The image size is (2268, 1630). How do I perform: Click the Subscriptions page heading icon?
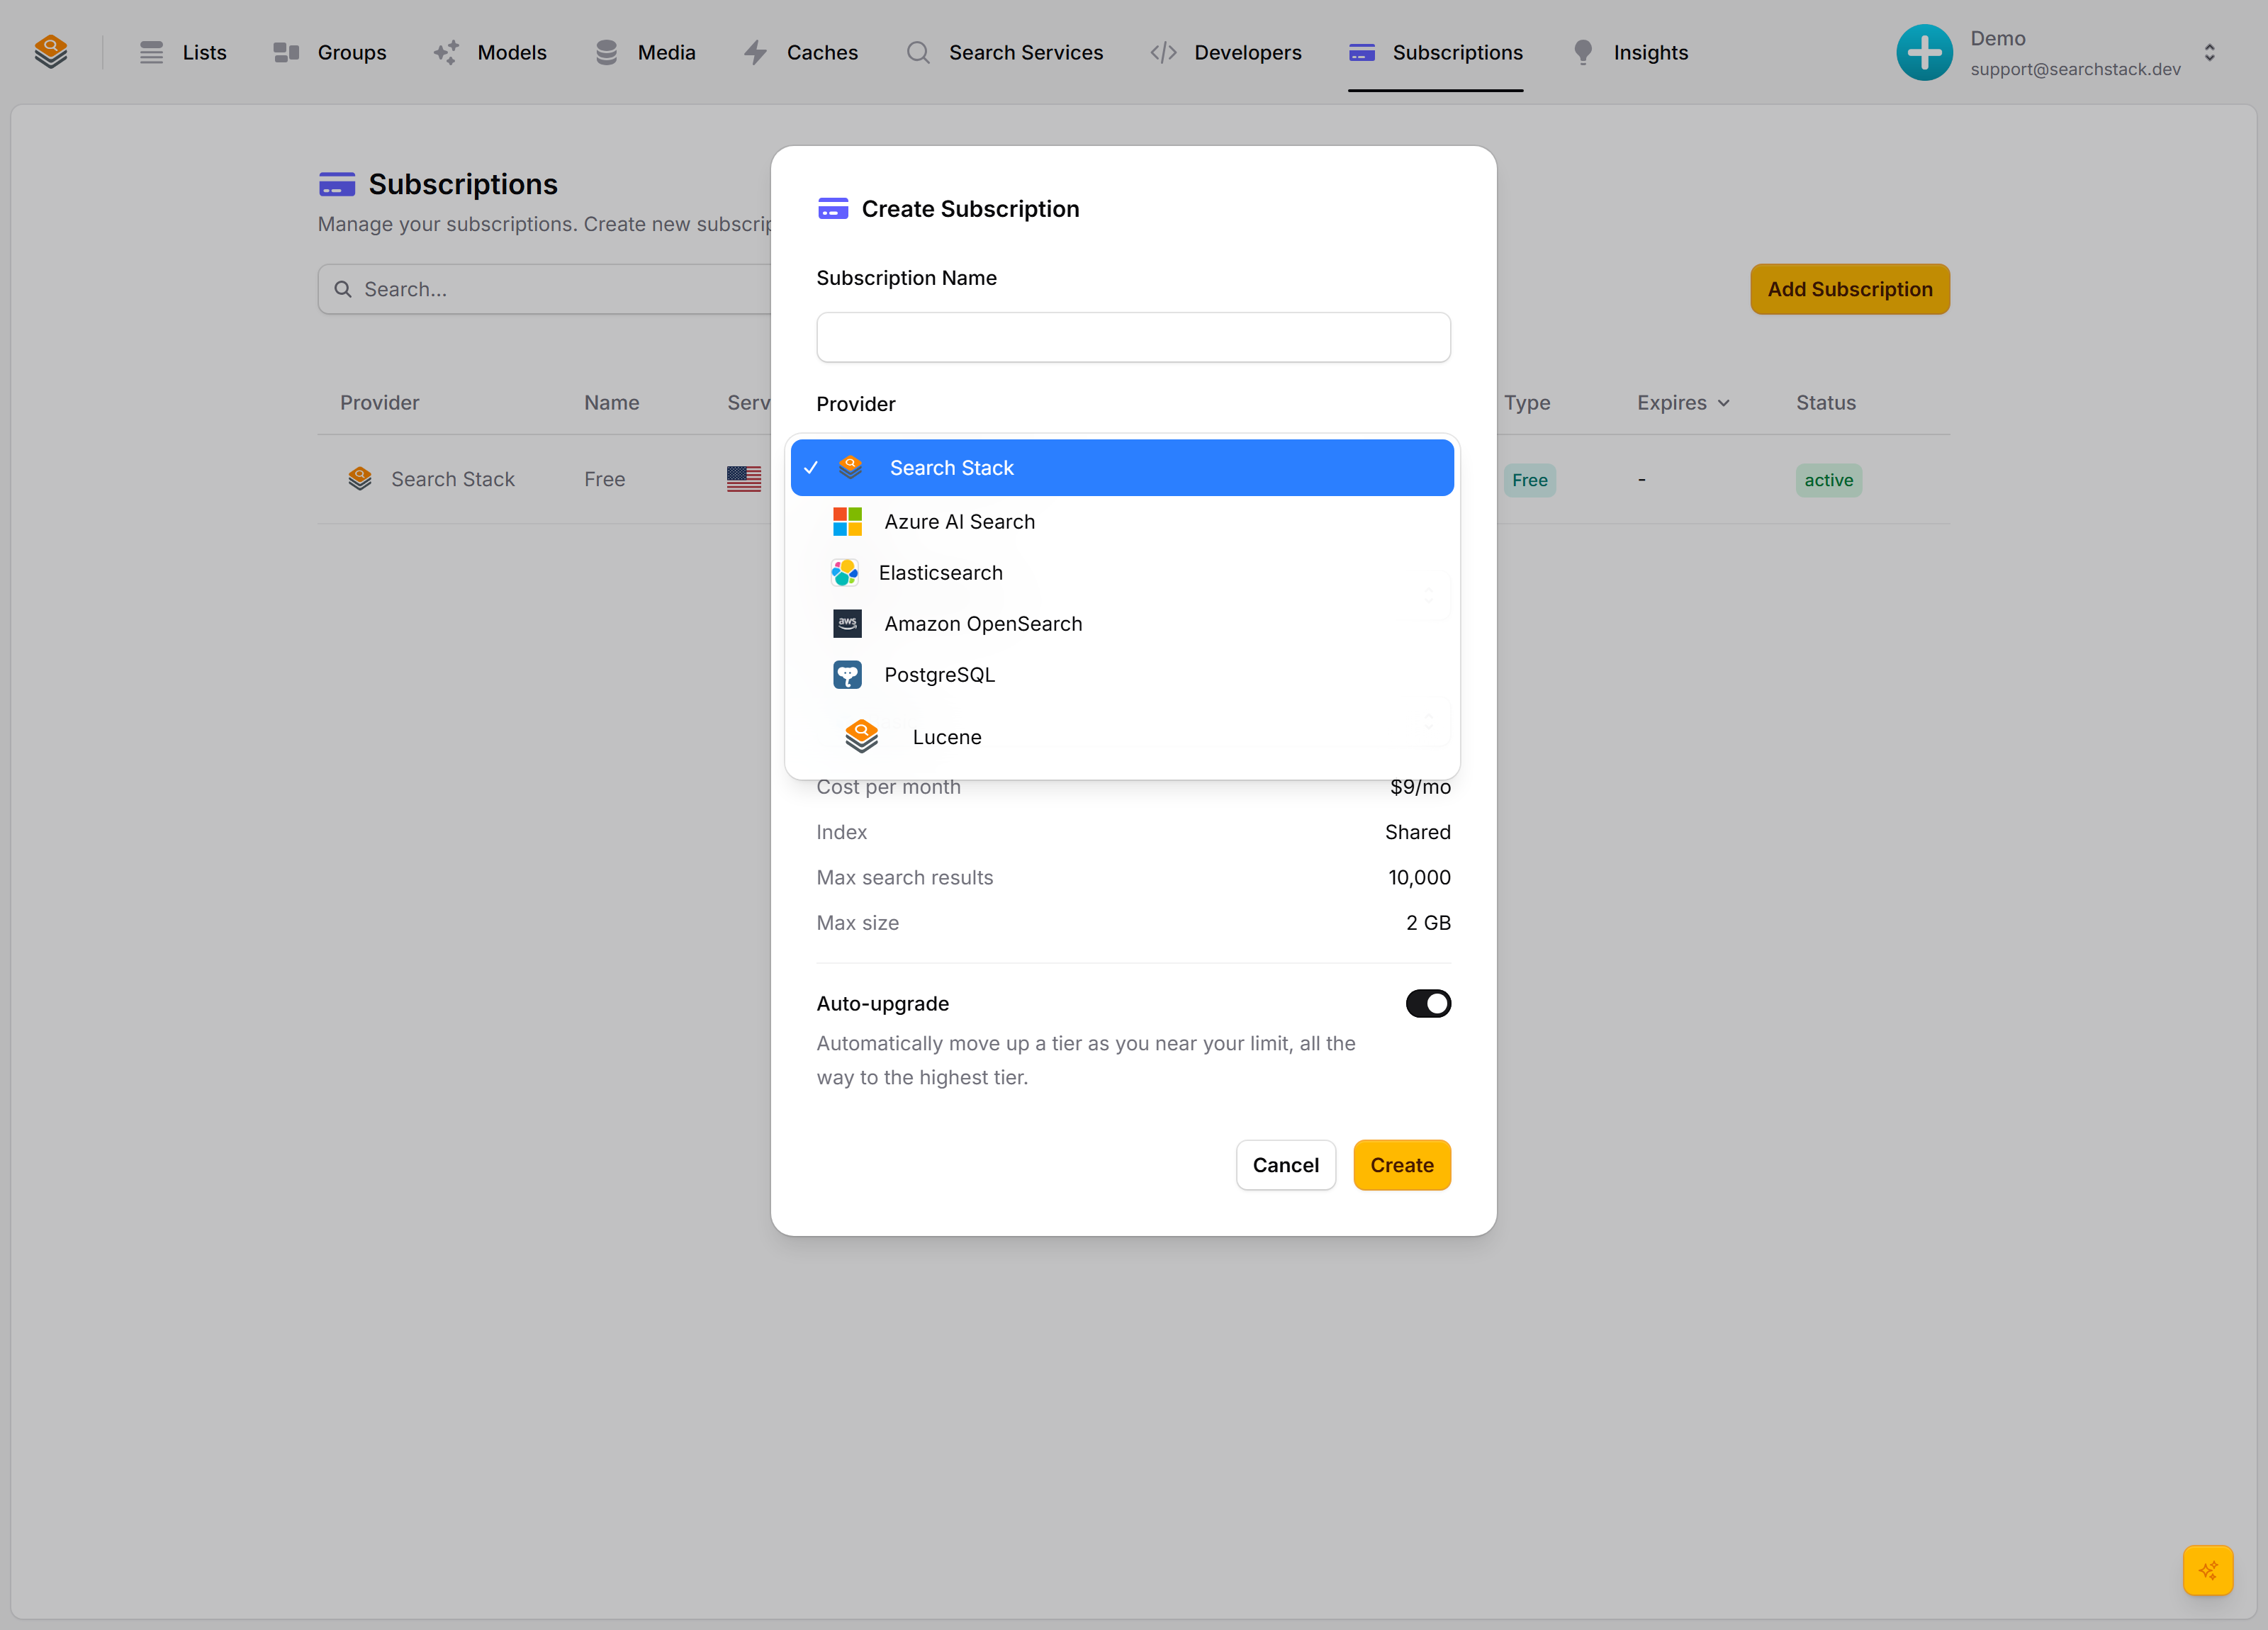[337, 184]
